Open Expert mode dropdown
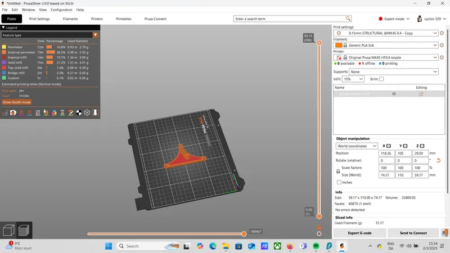The image size is (450, 253). pyautogui.click(x=394, y=19)
